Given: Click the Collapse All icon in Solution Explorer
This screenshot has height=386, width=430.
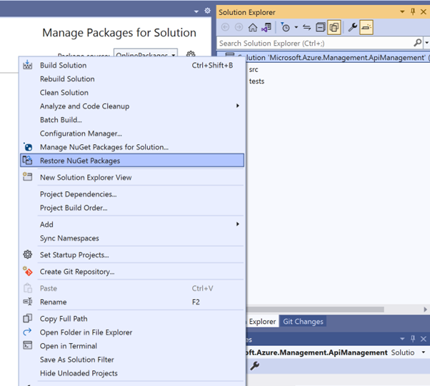Looking at the screenshot, I should pyautogui.click(x=320, y=27).
